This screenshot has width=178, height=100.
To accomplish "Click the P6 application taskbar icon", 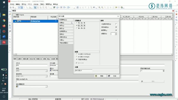I will pos(4,42).
